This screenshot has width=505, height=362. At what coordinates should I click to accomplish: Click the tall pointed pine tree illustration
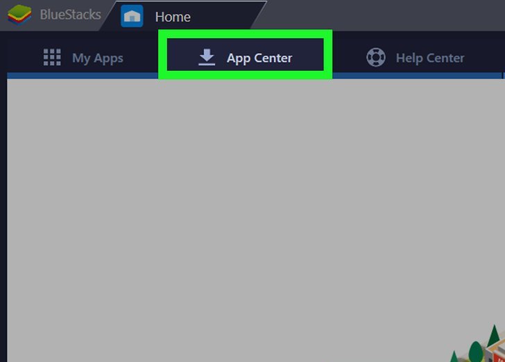pyautogui.click(x=493, y=335)
